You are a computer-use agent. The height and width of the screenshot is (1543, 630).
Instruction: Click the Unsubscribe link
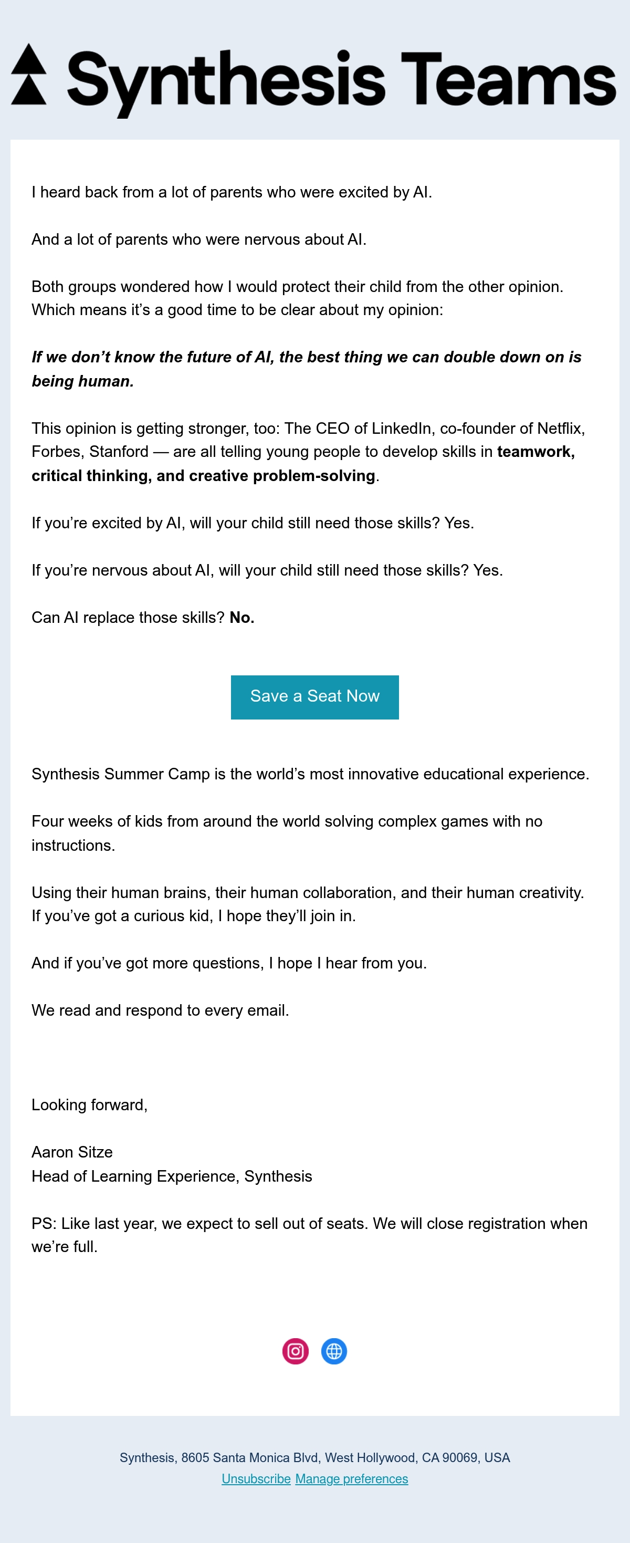coord(256,1479)
